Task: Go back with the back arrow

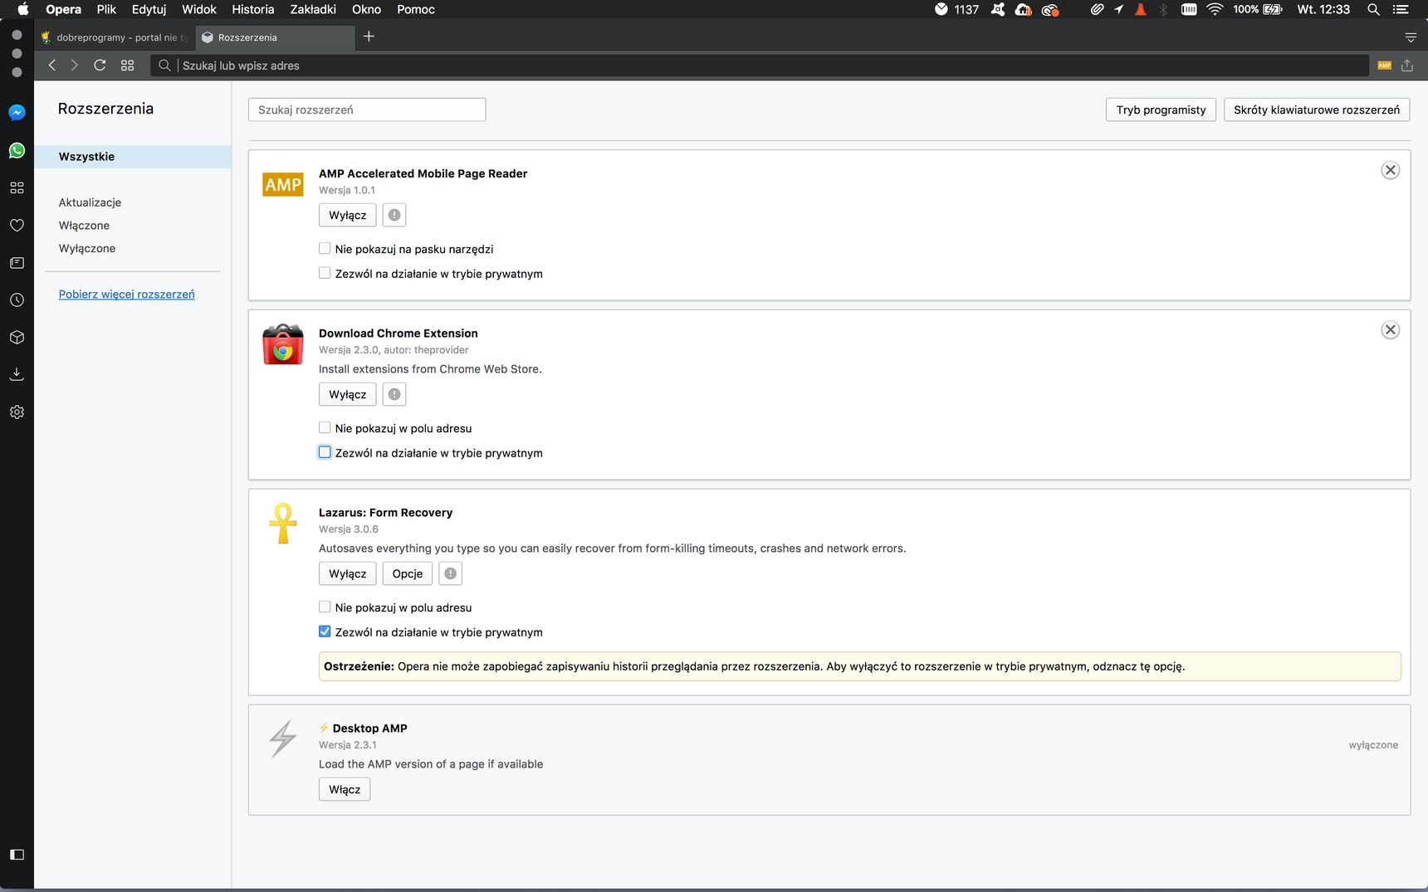Action: tap(52, 65)
